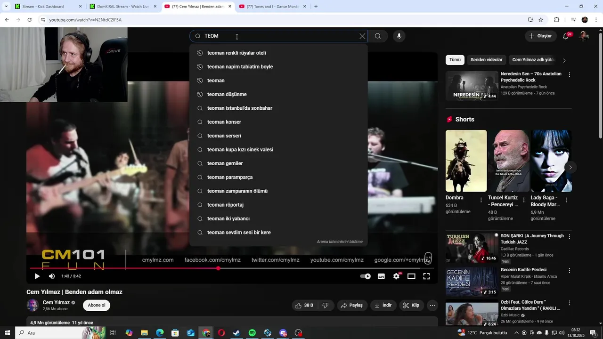The width and height of the screenshot is (603, 339).
Task: Select suggestion teoman napim tabiatim boyle
Action: pos(278,67)
